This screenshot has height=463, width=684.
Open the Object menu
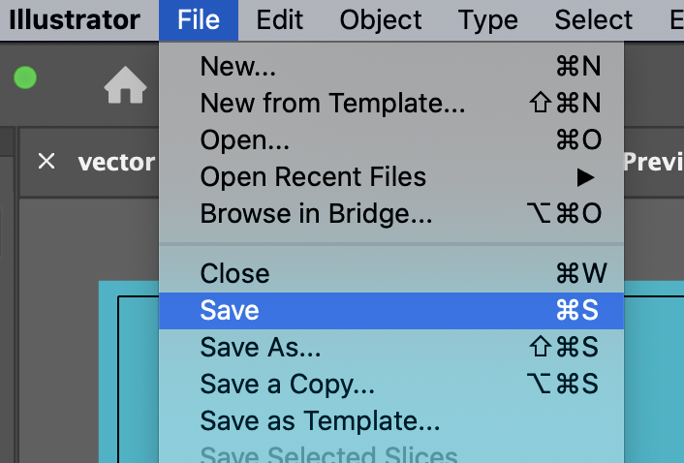(381, 20)
